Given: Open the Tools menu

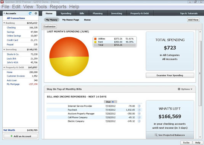Looking at the screenshot, I should coord(42,6).
